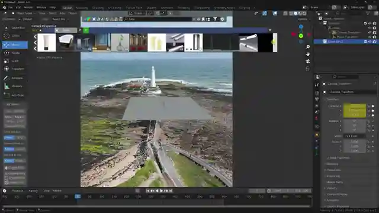Viewport: 379px width, 213px height.
Task: Click the green plus button above thumbnails
Action: coord(86,30)
